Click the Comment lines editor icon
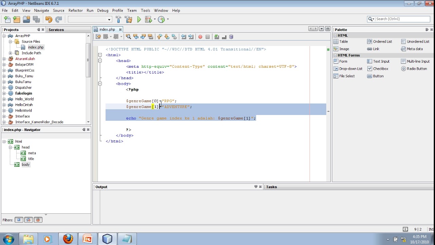Viewport: 435px width, 245px height. [216, 37]
